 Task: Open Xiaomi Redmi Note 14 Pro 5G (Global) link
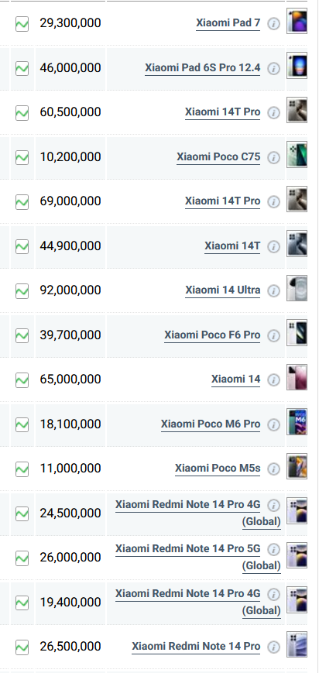(198, 557)
